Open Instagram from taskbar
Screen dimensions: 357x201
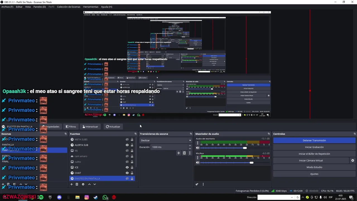[86, 197]
